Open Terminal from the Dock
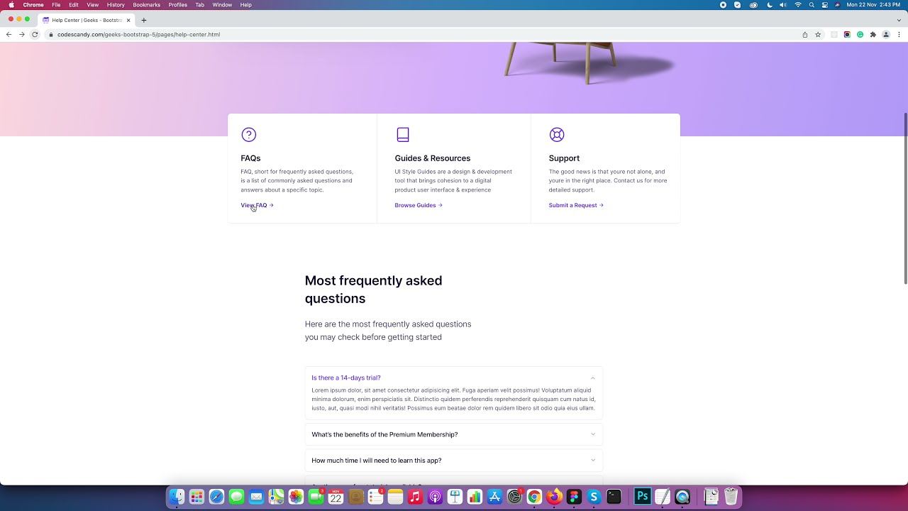The height and width of the screenshot is (511, 908). coord(614,497)
